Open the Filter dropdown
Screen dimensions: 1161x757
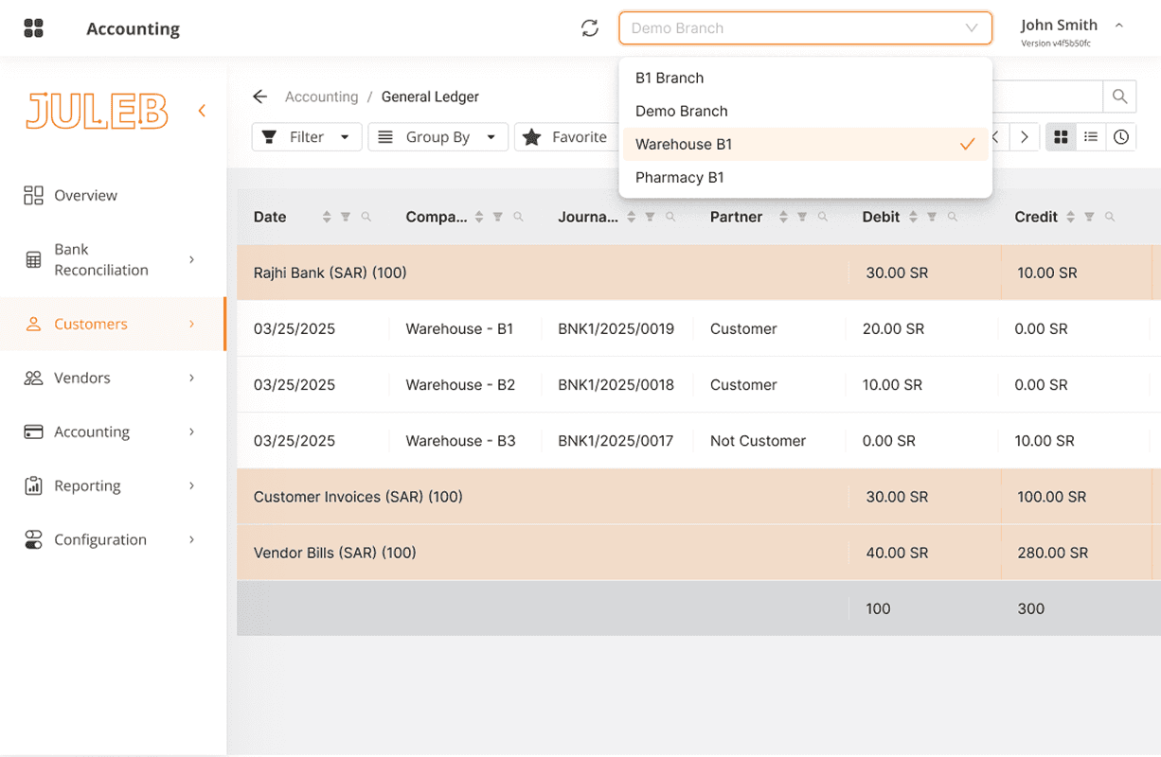tap(307, 137)
